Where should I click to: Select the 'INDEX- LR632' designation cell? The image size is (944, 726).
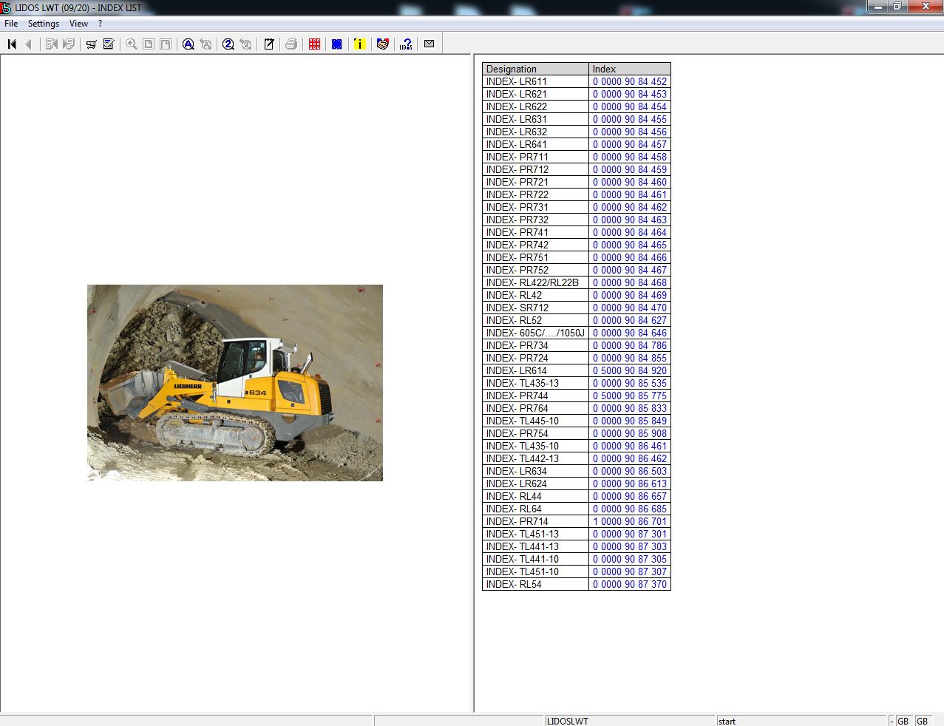click(x=536, y=132)
